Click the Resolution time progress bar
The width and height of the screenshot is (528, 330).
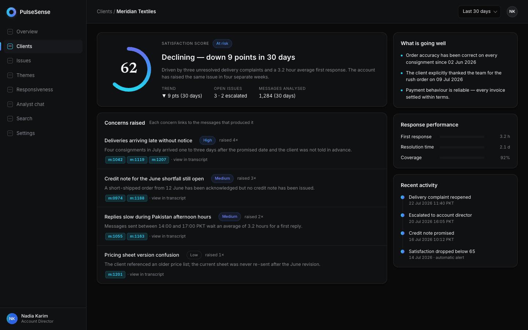pyautogui.click(x=462, y=147)
